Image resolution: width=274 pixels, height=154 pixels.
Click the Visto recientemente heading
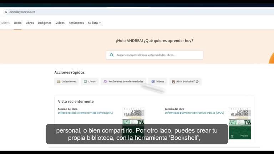coord(76,102)
